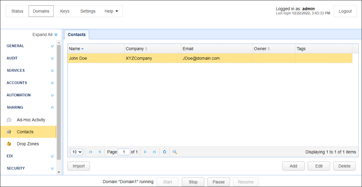Refresh the contacts grid

(x=165, y=152)
